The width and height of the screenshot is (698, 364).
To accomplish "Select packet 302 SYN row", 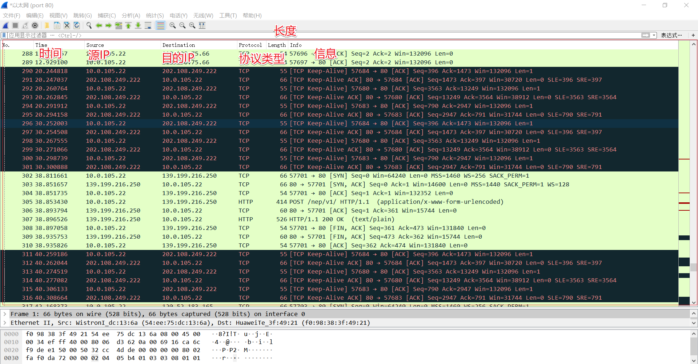I will point(340,176).
